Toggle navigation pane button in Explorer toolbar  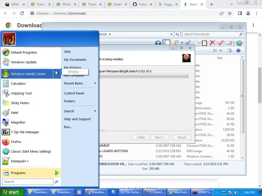pos(166,43)
